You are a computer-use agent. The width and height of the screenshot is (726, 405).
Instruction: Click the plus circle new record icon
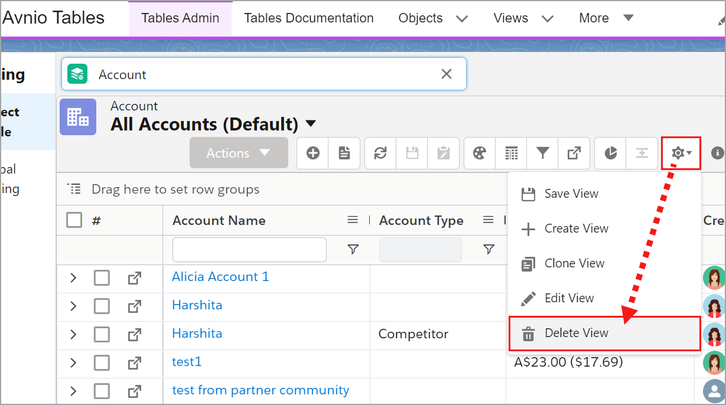coord(312,153)
